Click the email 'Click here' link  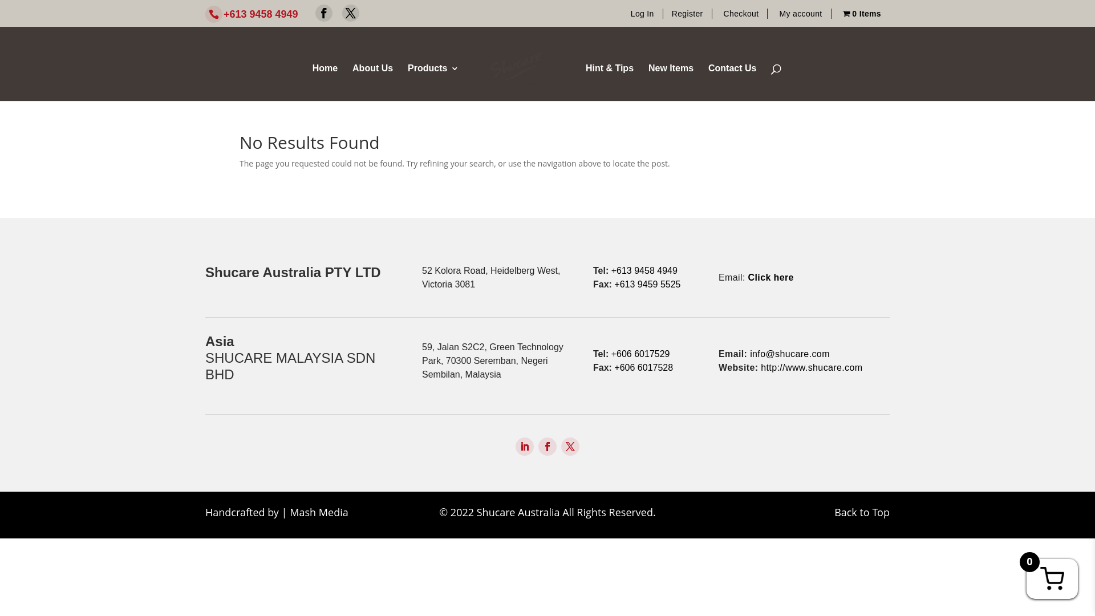(770, 277)
